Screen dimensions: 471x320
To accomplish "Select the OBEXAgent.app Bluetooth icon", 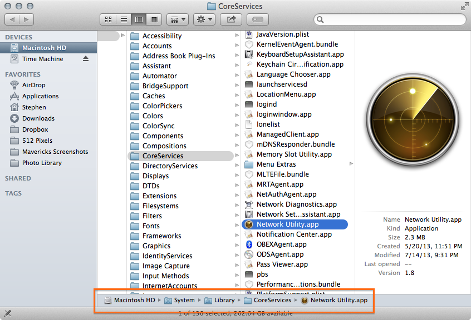I will [x=249, y=244].
